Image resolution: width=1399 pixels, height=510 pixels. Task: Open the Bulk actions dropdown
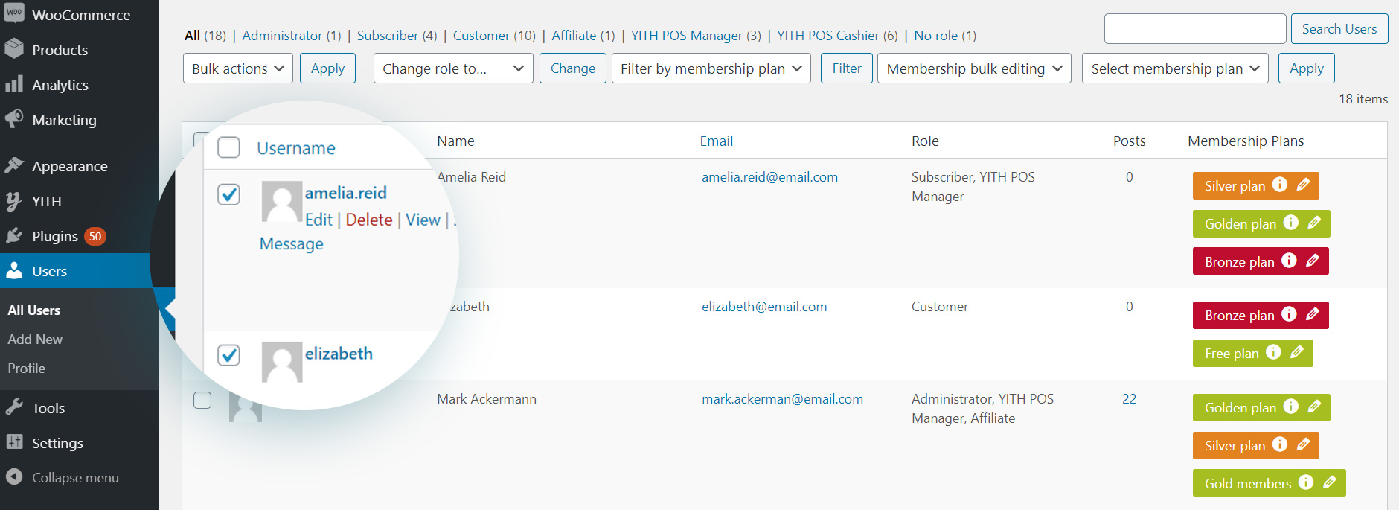[238, 68]
